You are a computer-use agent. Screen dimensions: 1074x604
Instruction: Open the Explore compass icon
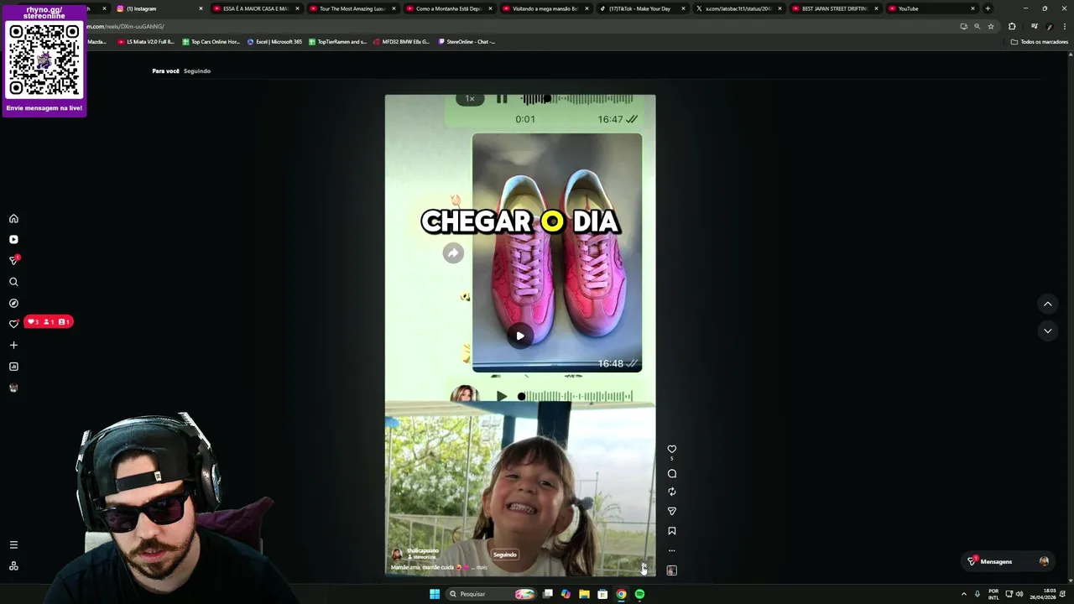[13, 303]
